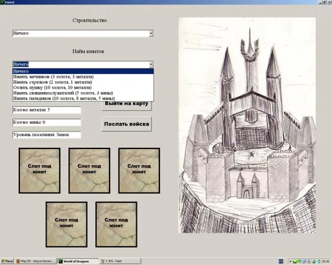Open the Строительство dropdown arrow
This screenshot has height=265, width=332.
click(x=151, y=34)
